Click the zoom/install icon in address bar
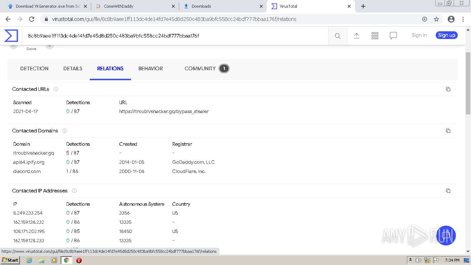Image resolution: width=471 pixels, height=265 pixels. pyautogui.click(x=425, y=19)
